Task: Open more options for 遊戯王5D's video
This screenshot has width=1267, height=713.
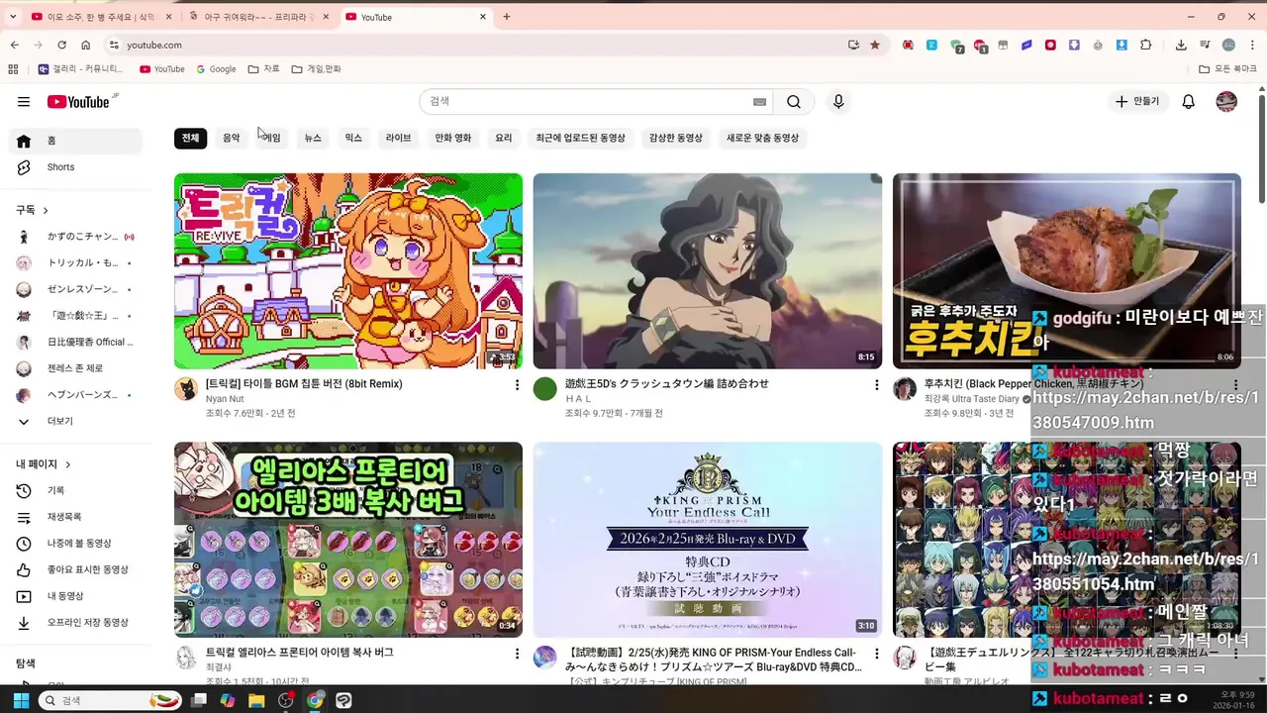Action: [x=876, y=384]
